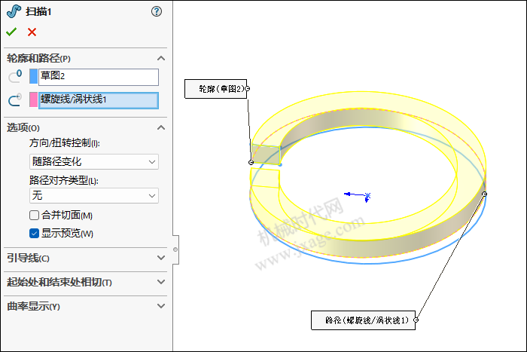Click the panel collapse handle on the splitter
Image resolution: width=527 pixels, height=352 pixels.
coord(175,249)
